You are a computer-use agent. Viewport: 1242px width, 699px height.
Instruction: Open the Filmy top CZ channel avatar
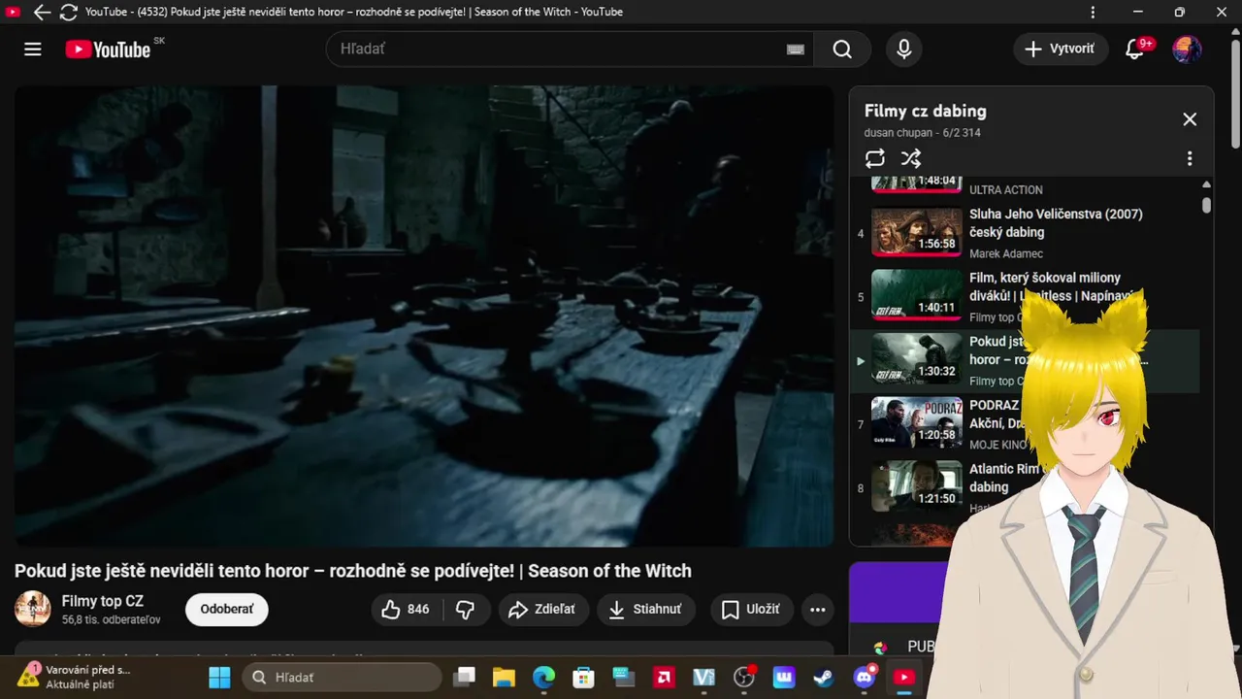[33, 609]
